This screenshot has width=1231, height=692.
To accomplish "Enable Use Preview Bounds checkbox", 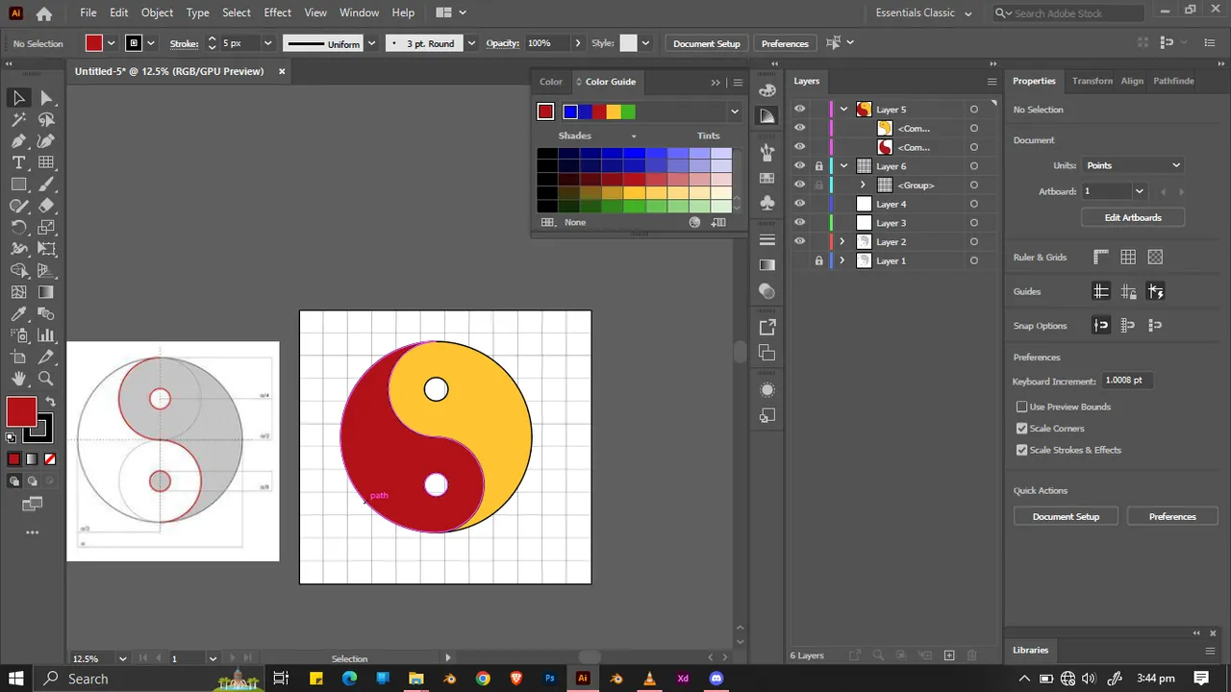I will point(1022,407).
